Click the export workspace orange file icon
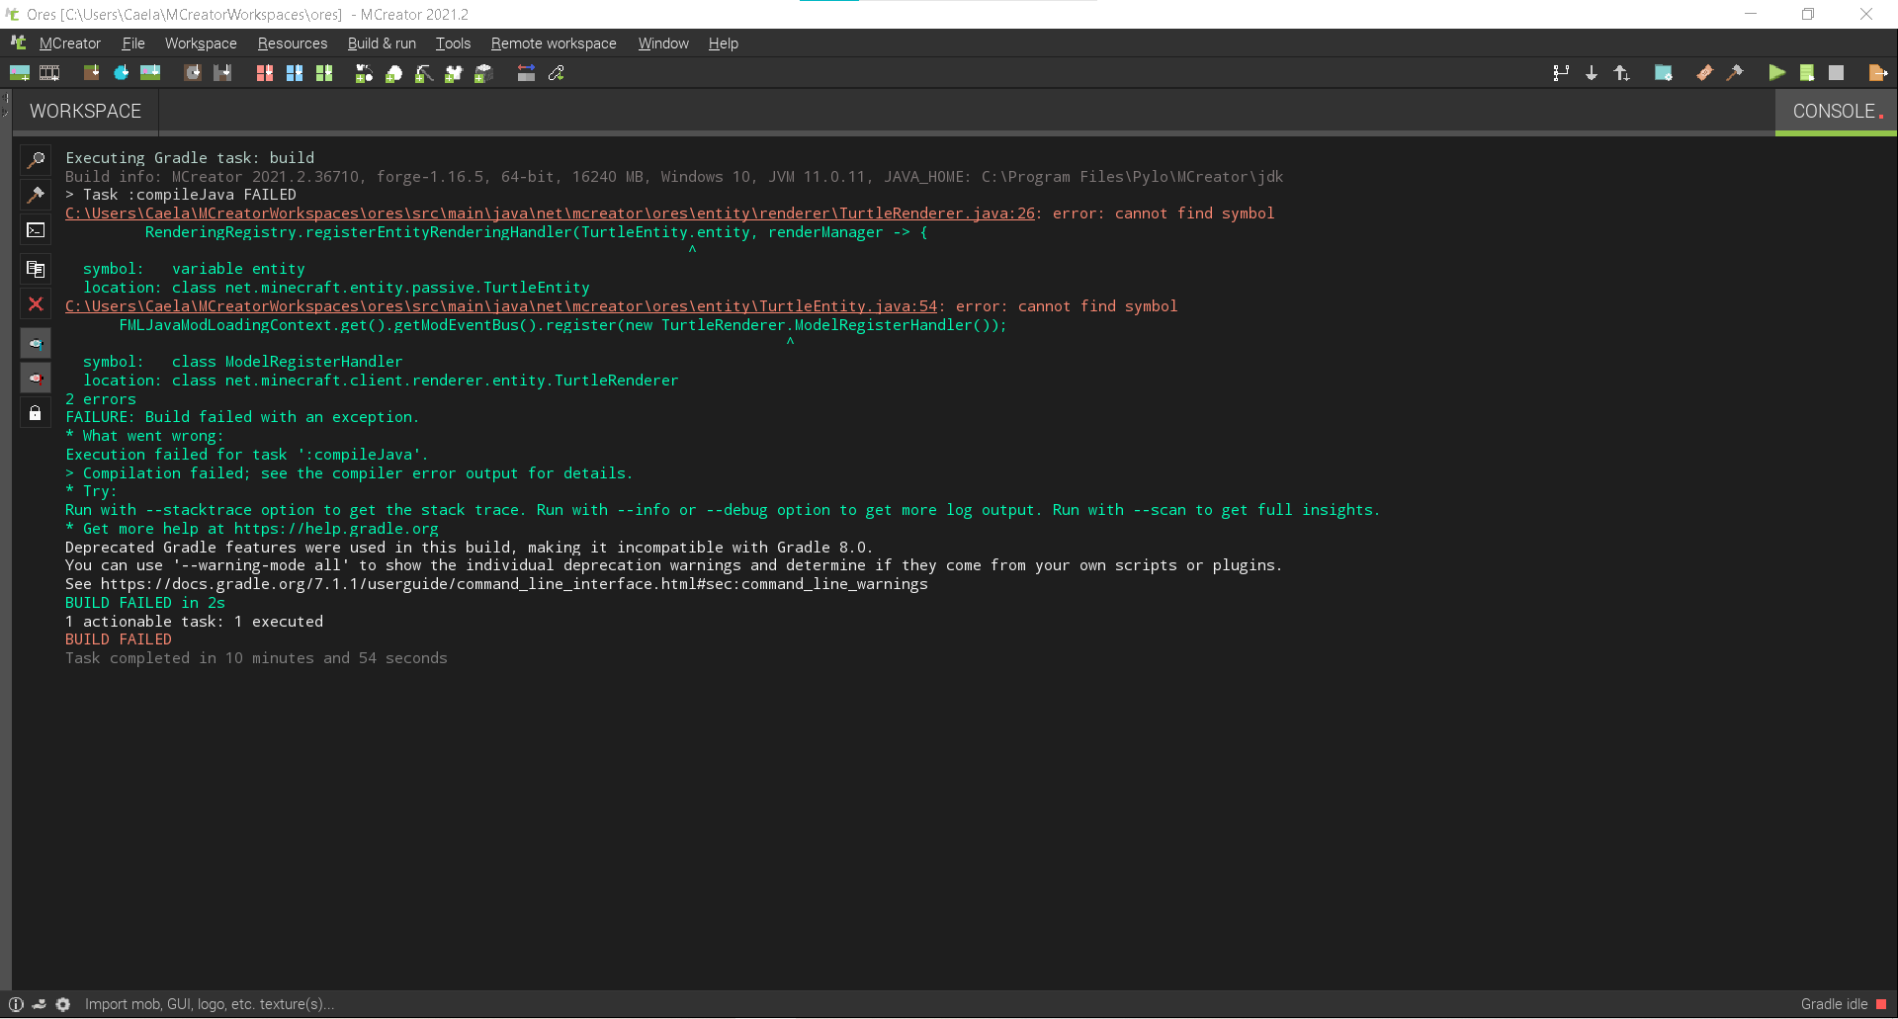Viewport: 1898px width, 1019px height. (1878, 73)
